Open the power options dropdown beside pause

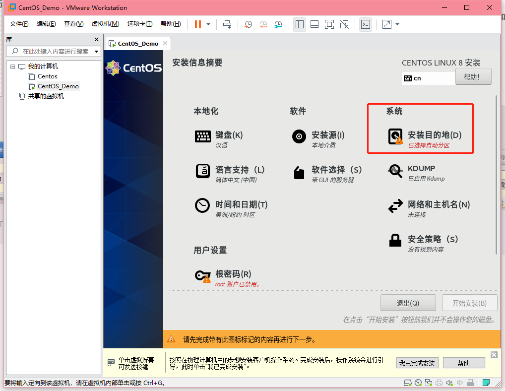[x=208, y=24]
